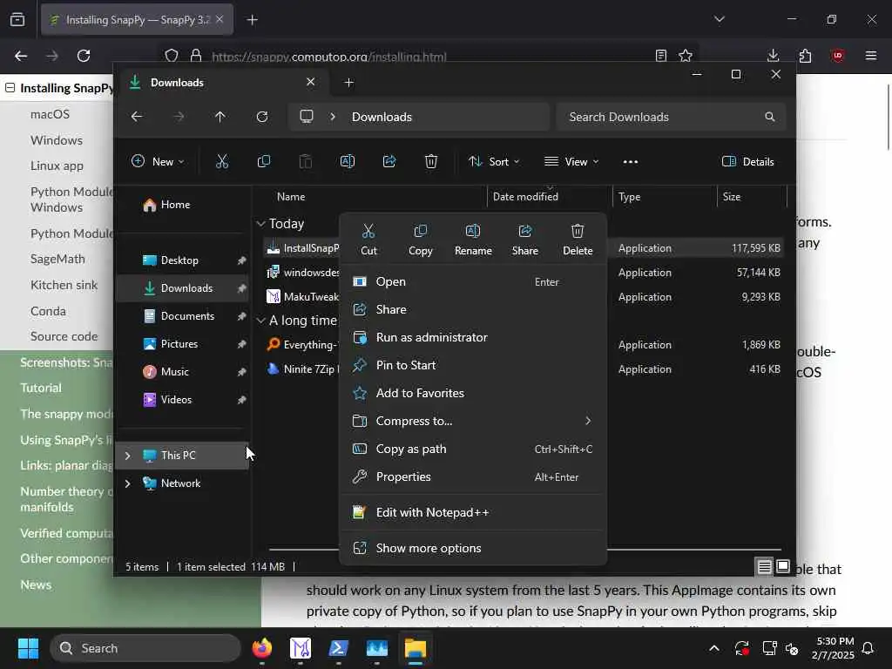Screen dimensions: 892x669
Task: Open Source code link in sidebar
Action: click(x=64, y=336)
